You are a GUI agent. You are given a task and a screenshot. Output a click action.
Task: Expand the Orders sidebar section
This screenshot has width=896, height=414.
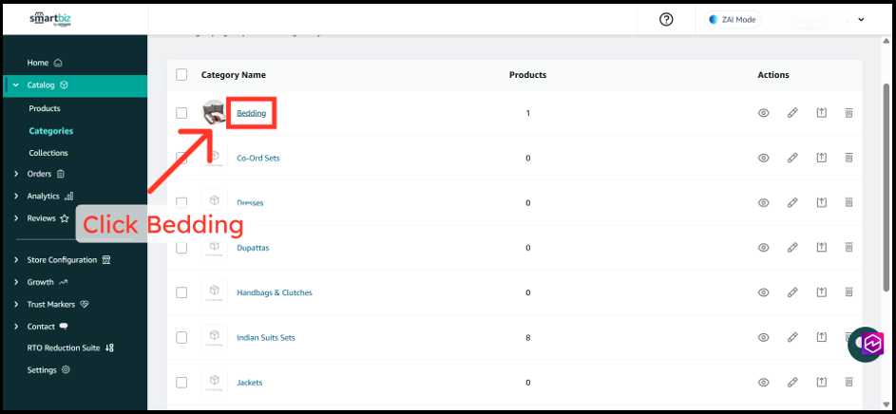pos(17,174)
